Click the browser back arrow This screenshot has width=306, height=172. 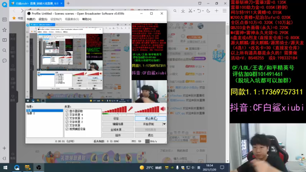[14, 11]
